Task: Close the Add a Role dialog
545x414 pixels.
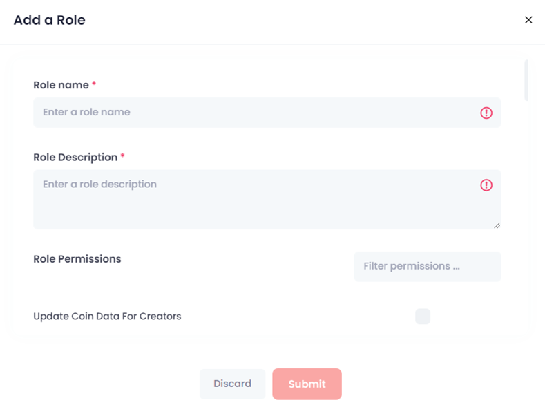Action: [x=528, y=20]
